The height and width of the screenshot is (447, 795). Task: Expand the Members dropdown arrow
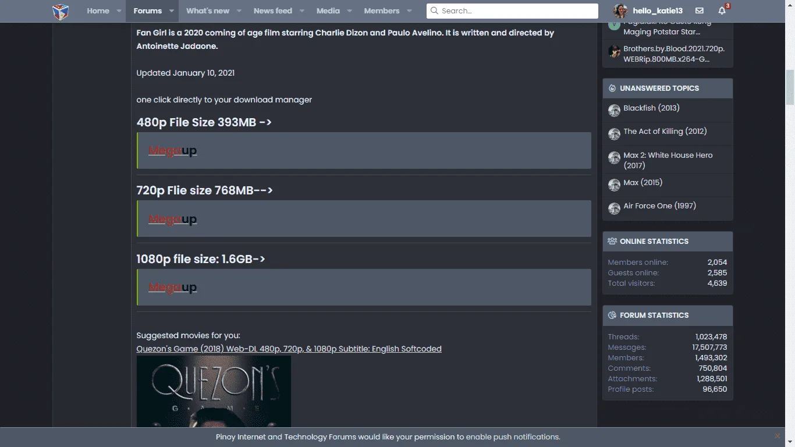coord(409,11)
